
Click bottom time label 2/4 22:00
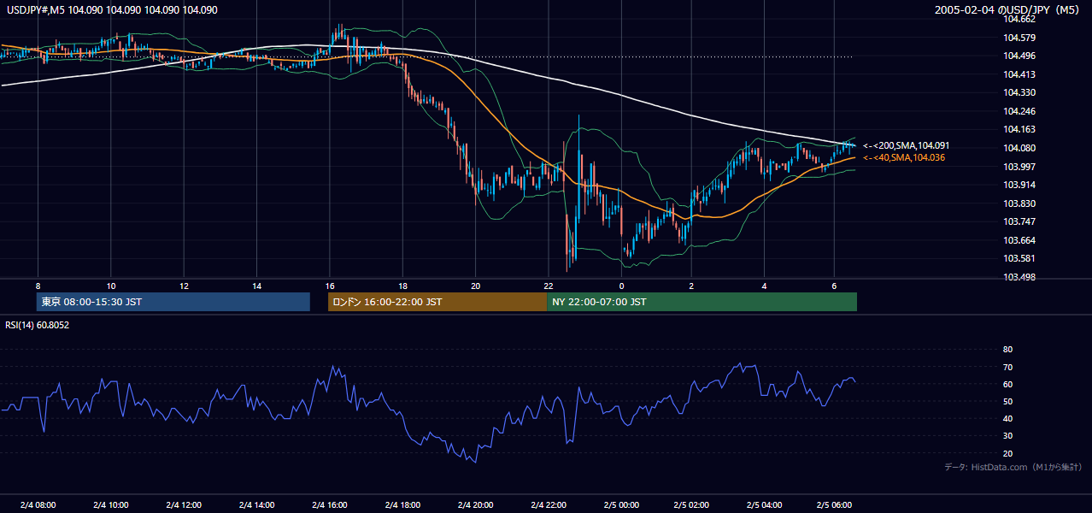549,505
